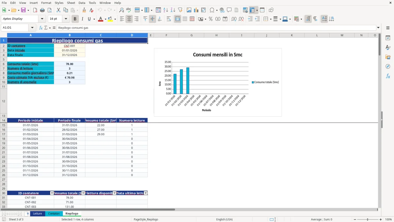This screenshot has width=394, height=222.
Task: Click the Print icon
Action: (x=42, y=10)
